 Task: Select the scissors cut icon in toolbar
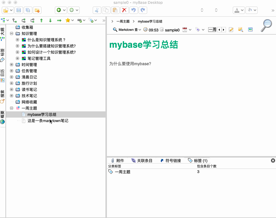click(x=97, y=10)
